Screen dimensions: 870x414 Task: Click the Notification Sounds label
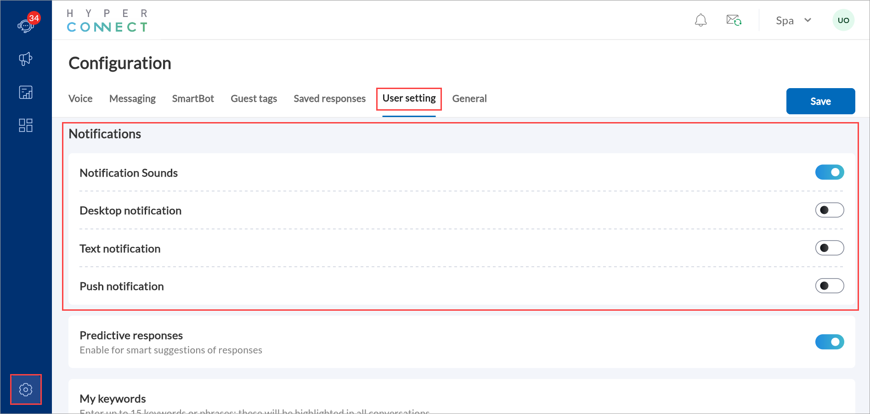[129, 173]
